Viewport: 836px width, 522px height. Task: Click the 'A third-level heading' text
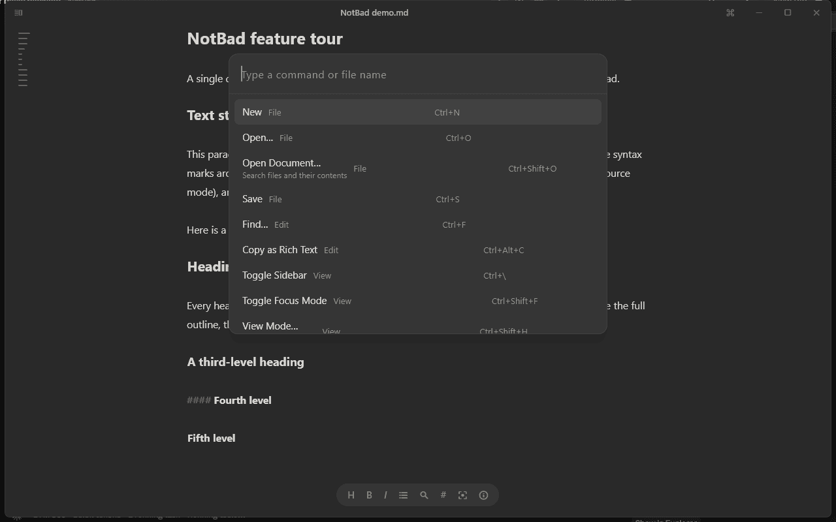pyautogui.click(x=246, y=362)
